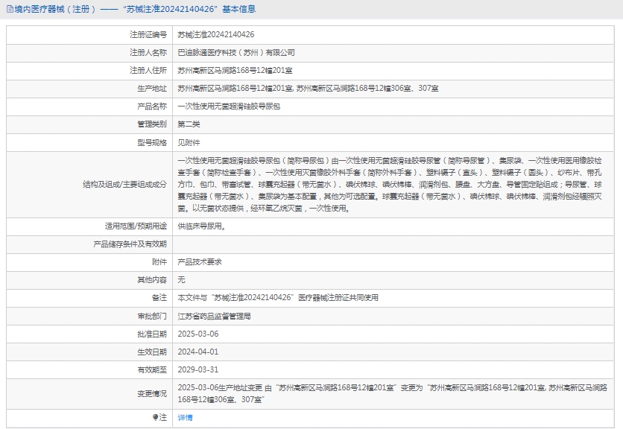Click the 注册人住所 address value
Screen dimensions: 623x429
[x=235, y=71]
